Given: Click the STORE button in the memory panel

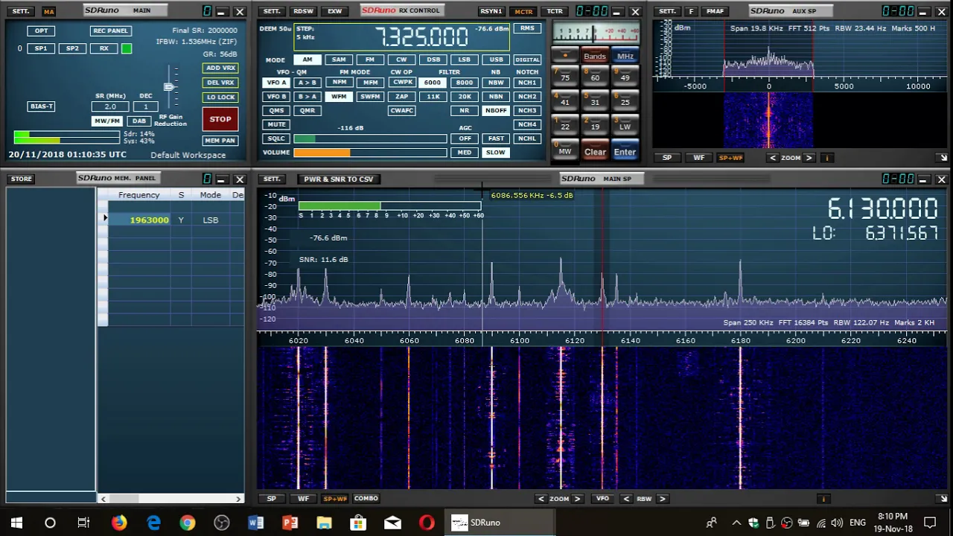Looking at the screenshot, I should (x=21, y=179).
